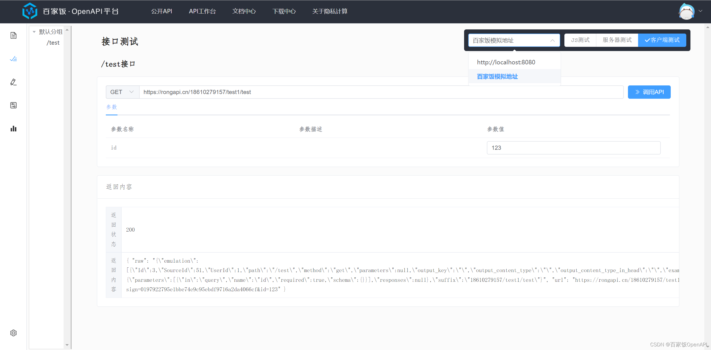Click the request URL input field
Screen dimensions: 711x350
point(381,92)
